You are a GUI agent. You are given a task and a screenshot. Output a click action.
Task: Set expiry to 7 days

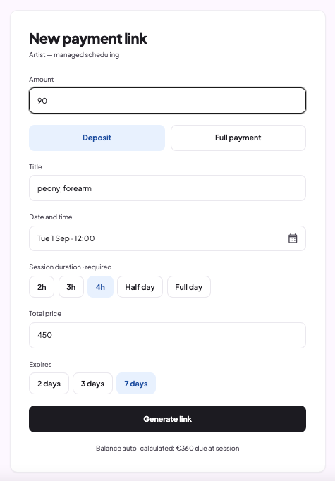coord(136,384)
